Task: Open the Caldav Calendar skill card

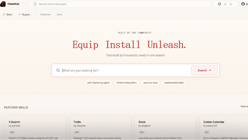Action: point(223,128)
